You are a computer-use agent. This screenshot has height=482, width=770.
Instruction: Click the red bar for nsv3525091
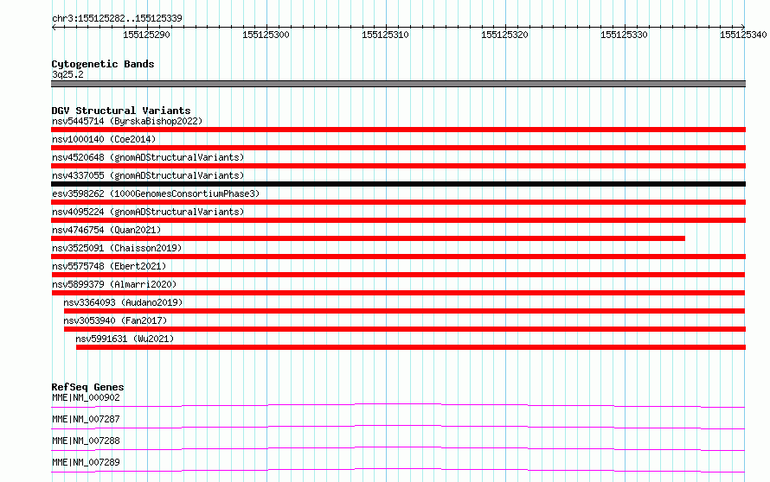tap(398, 257)
